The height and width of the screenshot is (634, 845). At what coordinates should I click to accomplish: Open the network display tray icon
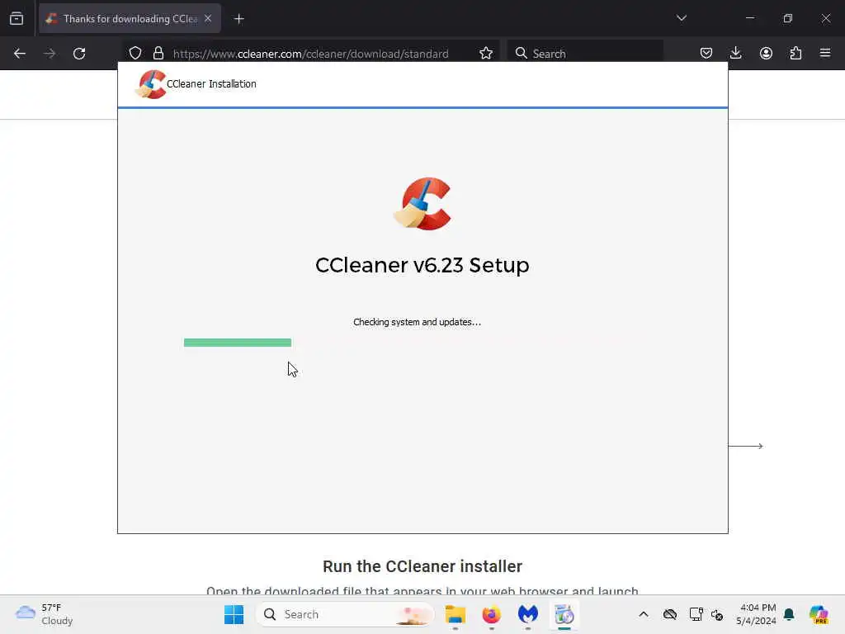(696, 614)
